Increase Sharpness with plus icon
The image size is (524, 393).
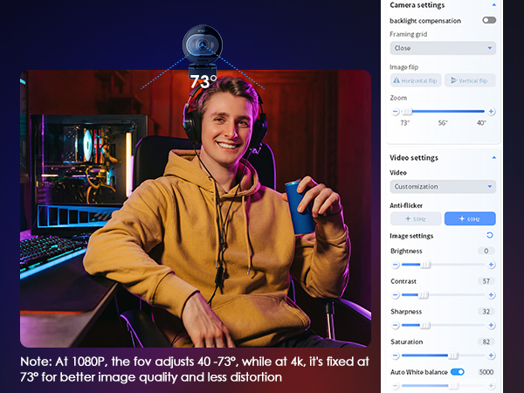click(491, 325)
